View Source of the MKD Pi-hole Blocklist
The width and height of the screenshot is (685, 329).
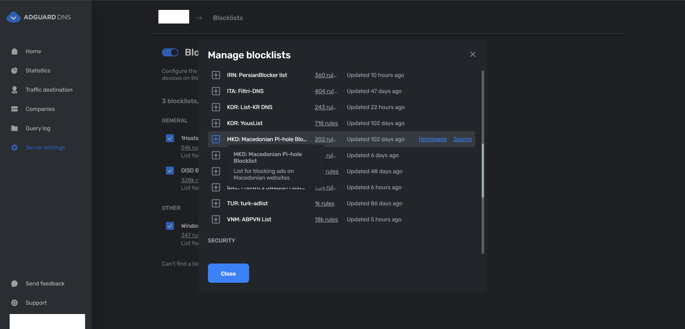462,139
